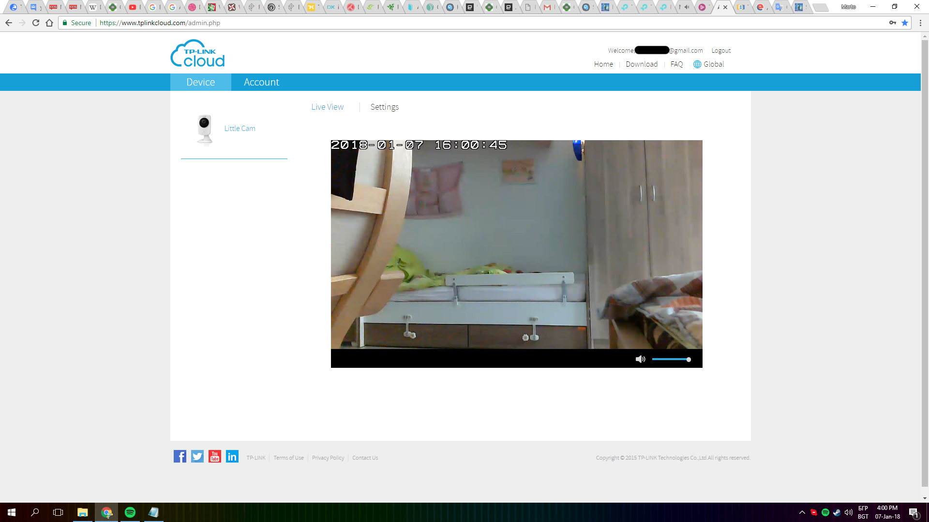Viewport: 929px width, 522px height.
Task: Adjust the volume slider in player
Action: 671,359
